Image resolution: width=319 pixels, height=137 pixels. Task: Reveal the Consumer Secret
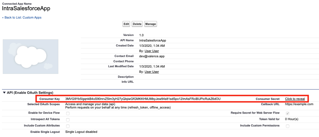(295, 99)
